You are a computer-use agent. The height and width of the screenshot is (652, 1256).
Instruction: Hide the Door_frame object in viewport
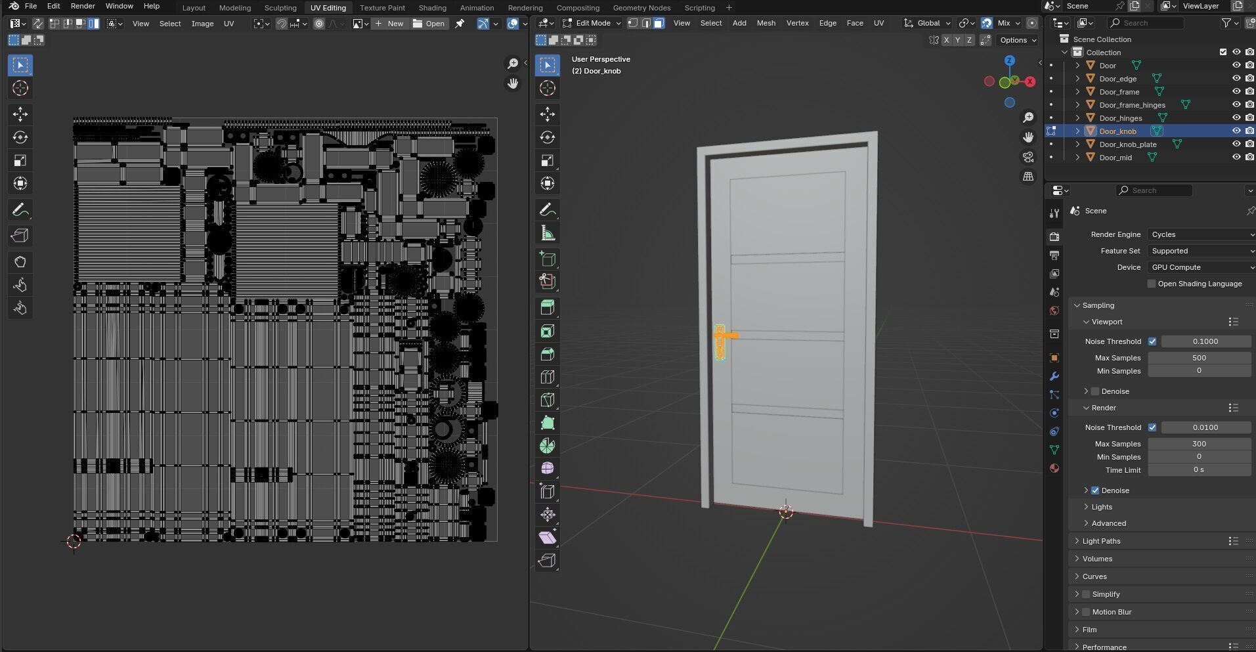point(1236,91)
